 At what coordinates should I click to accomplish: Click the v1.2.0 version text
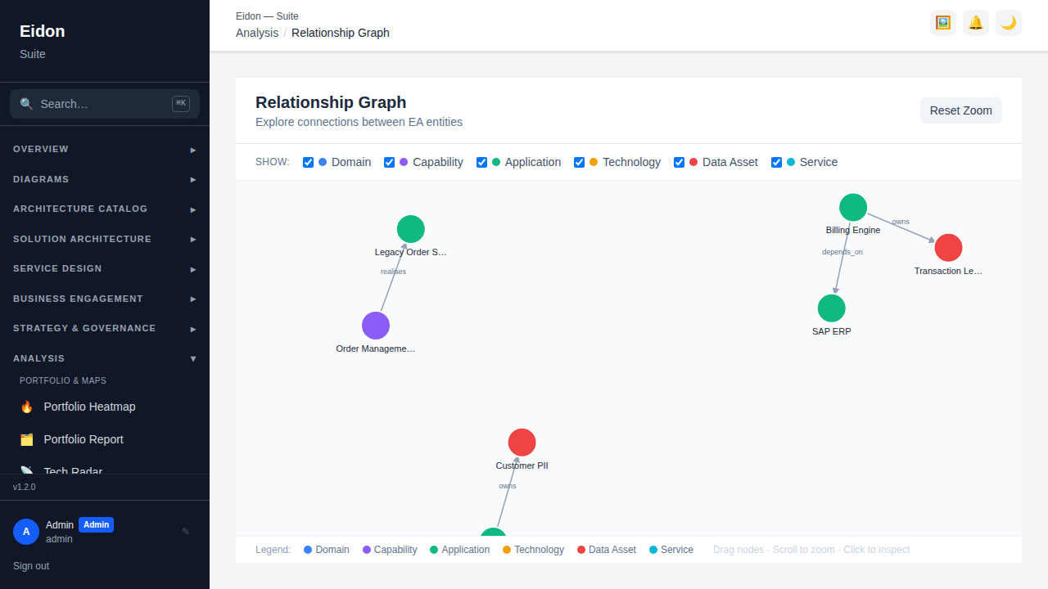click(x=25, y=487)
